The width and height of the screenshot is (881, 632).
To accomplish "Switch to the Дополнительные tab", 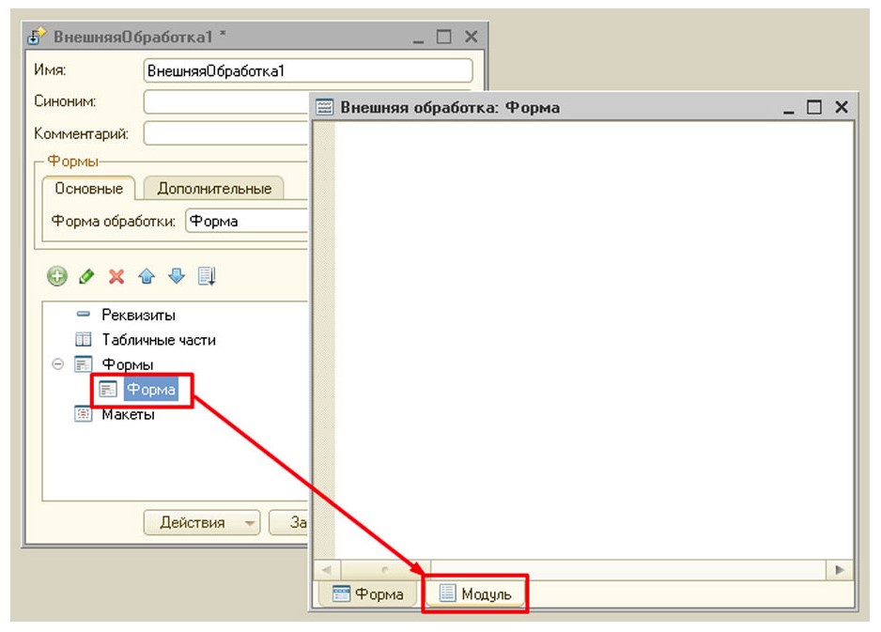I will (214, 188).
